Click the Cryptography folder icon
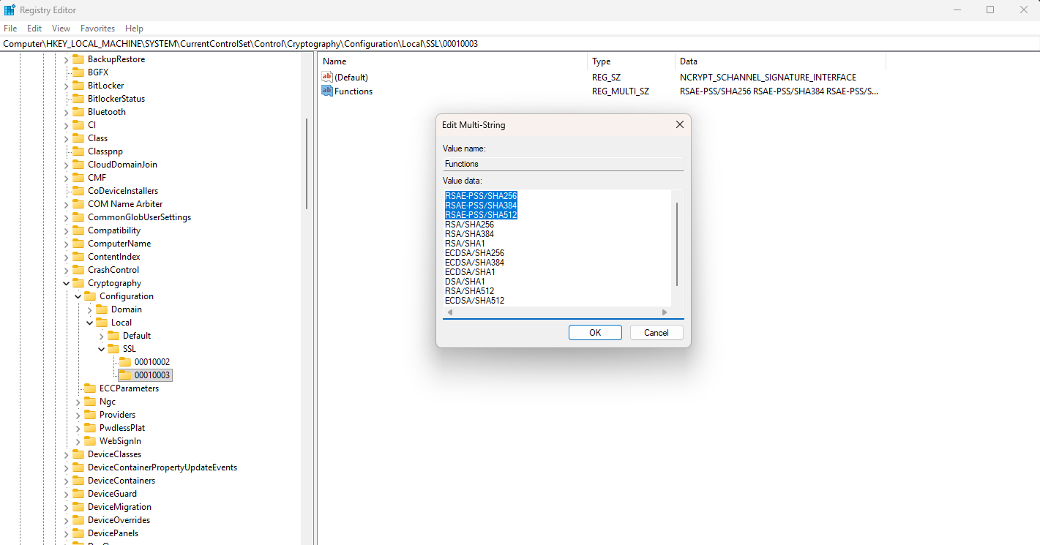Screen dimensions: 1040x545 click(78, 283)
